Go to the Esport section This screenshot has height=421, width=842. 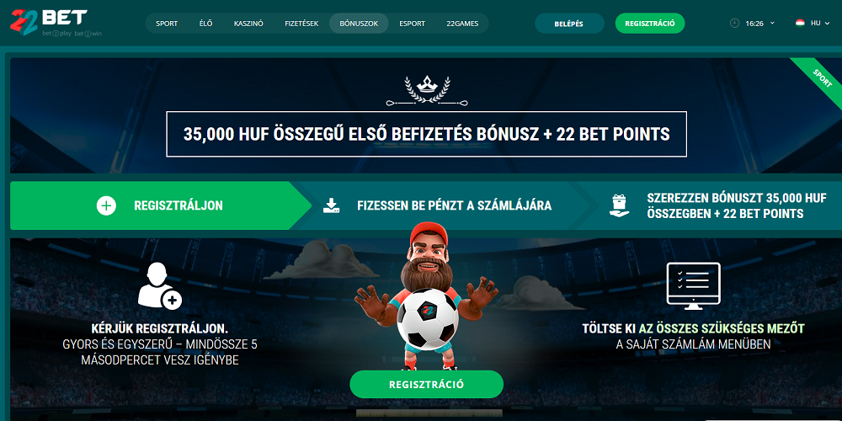click(x=412, y=24)
